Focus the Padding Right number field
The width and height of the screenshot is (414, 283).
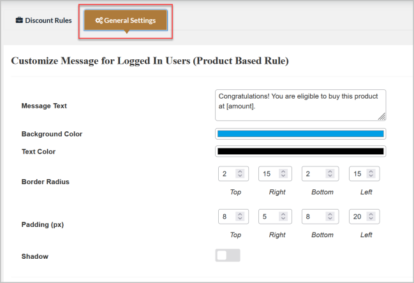pyautogui.click(x=269, y=217)
